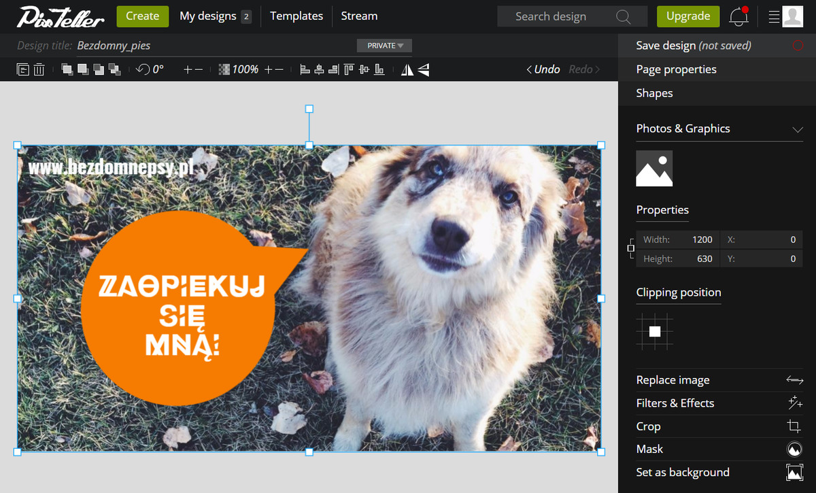Save the design
The height and width of the screenshot is (493, 816).
click(717, 46)
